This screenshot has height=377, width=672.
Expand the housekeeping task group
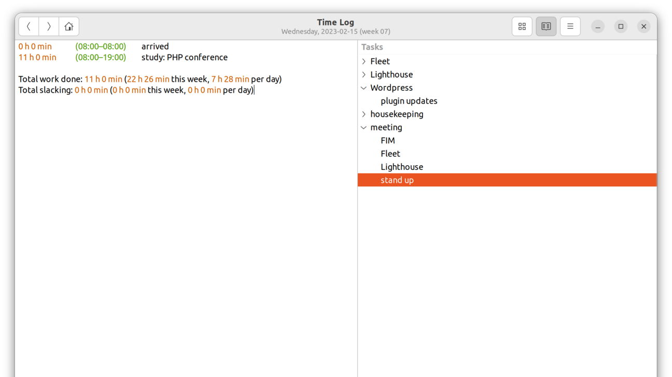click(x=364, y=114)
